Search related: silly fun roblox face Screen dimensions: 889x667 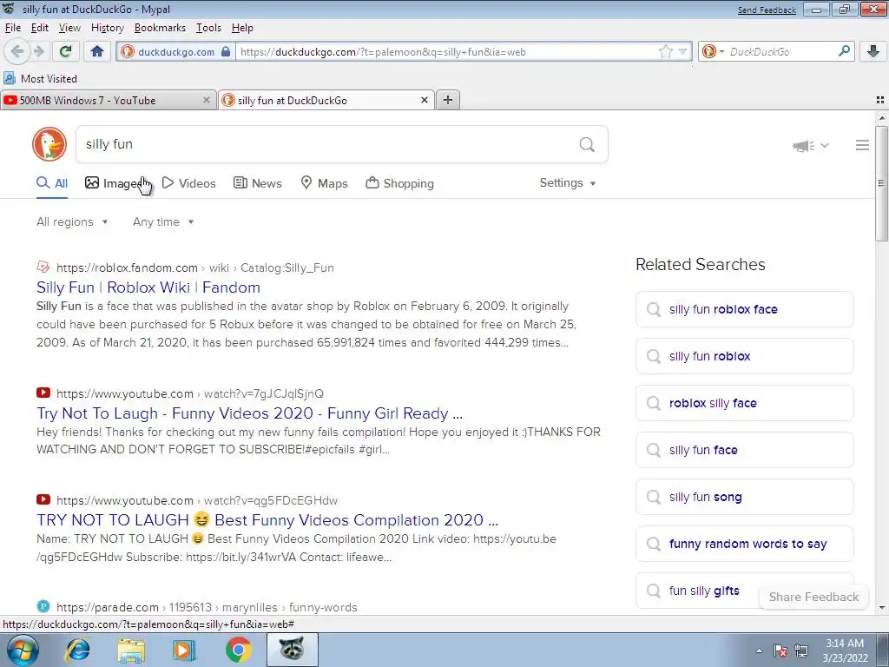(744, 309)
